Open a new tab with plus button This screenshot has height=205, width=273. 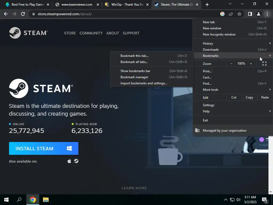pyautogui.click(x=207, y=5)
